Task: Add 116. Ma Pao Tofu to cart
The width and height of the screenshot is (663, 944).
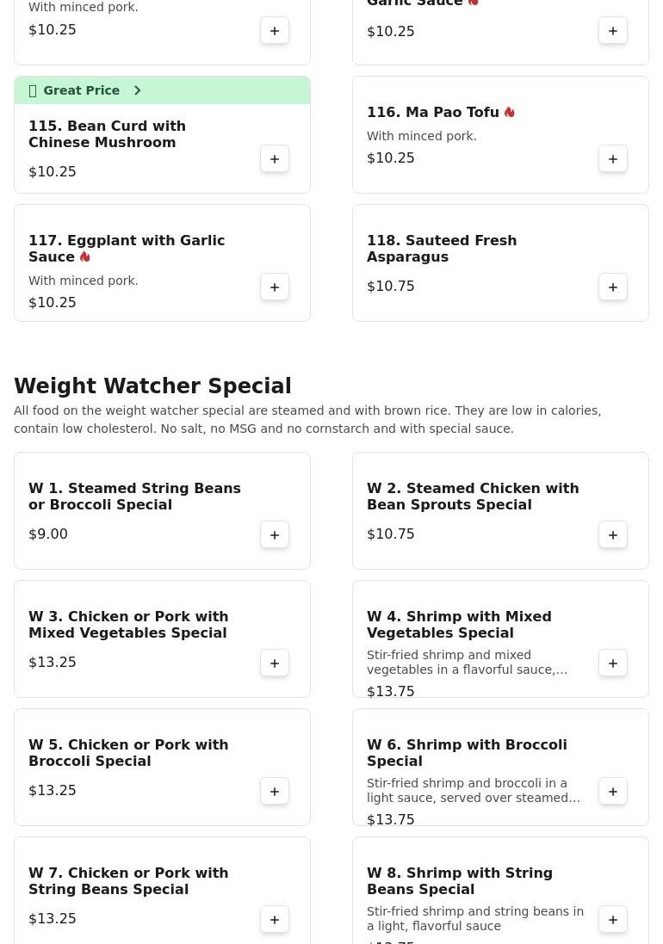Action: tap(613, 159)
